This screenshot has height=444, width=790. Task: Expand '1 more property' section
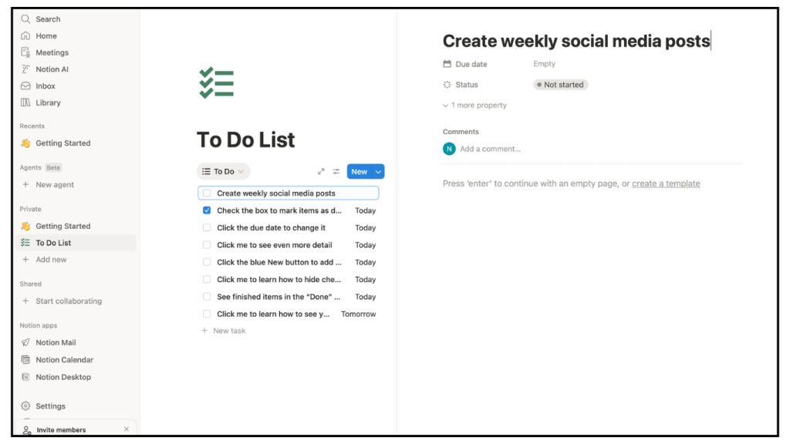click(x=474, y=106)
